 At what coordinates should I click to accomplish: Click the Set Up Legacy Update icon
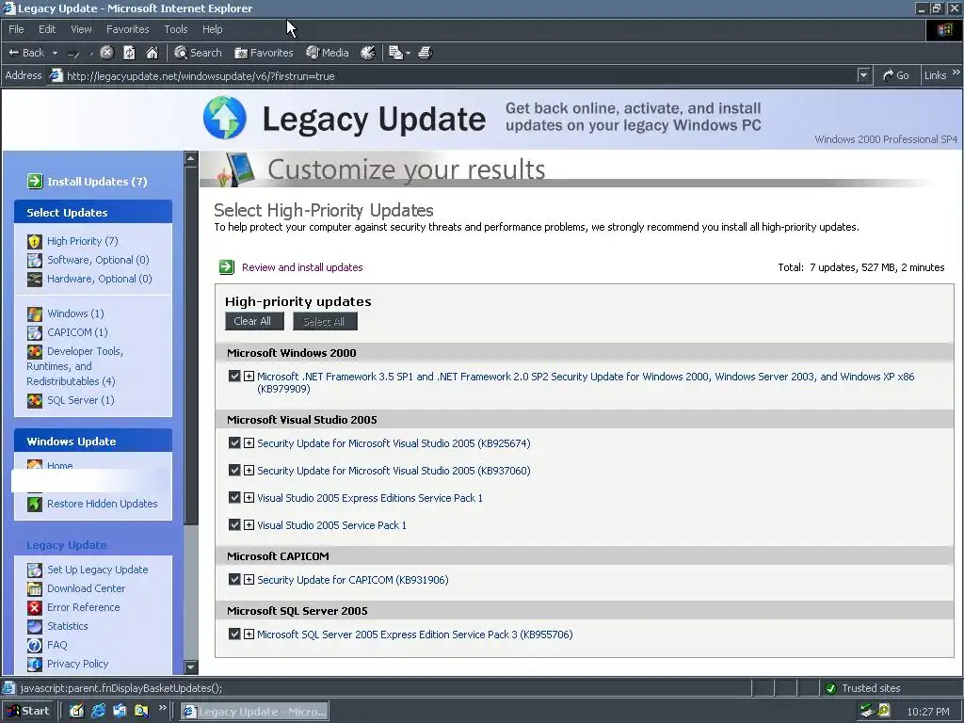35,570
